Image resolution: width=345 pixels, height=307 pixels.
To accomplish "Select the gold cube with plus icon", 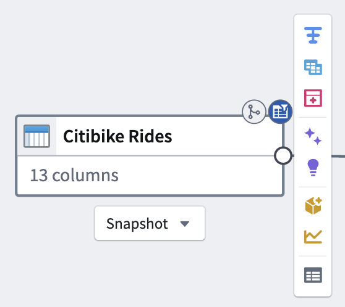I will (x=313, y=205).
